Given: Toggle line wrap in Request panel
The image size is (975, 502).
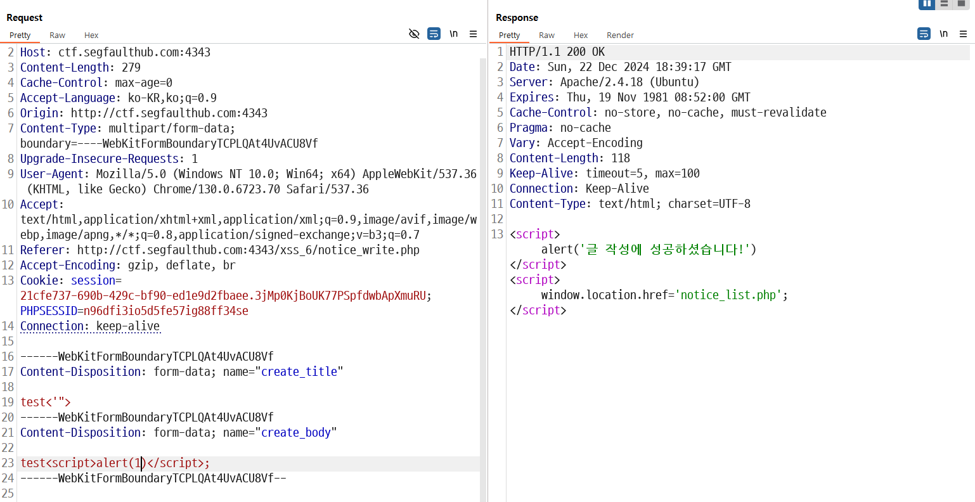Looking at the screenshot, I should (434, 34).
